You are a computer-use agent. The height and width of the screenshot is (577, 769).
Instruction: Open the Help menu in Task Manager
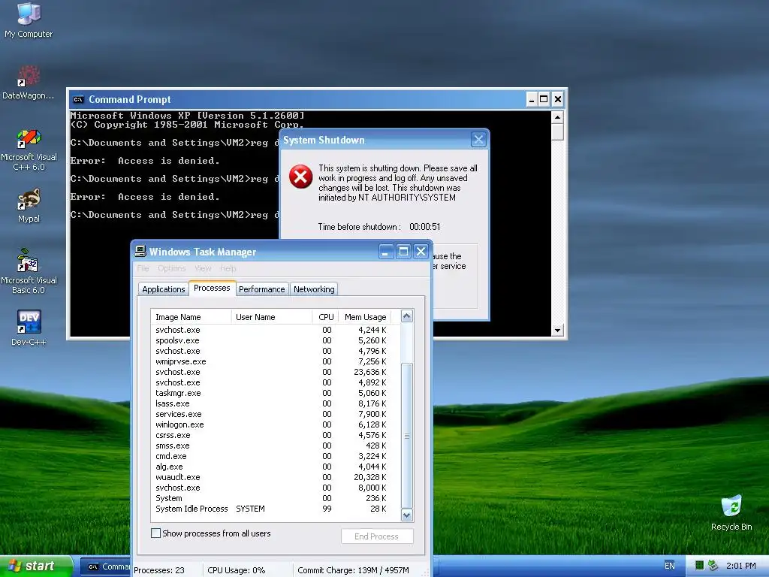point(228,268)
